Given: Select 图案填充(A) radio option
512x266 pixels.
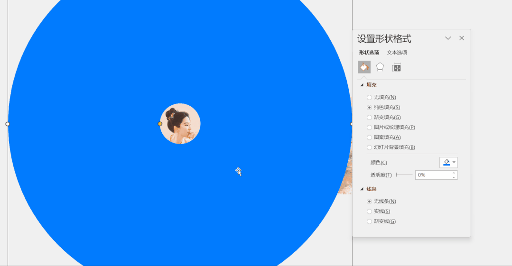Looking at the screenshot, I should click(x=384, y=138).
